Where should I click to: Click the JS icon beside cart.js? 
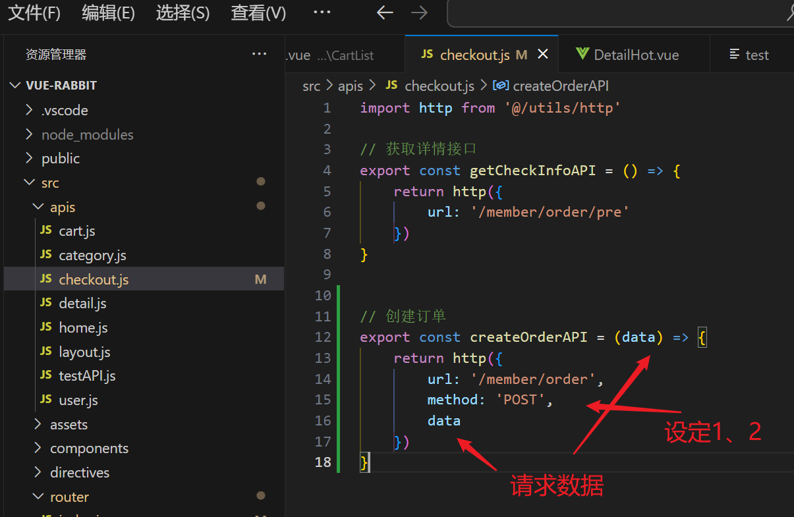click(x=45, y=231)
